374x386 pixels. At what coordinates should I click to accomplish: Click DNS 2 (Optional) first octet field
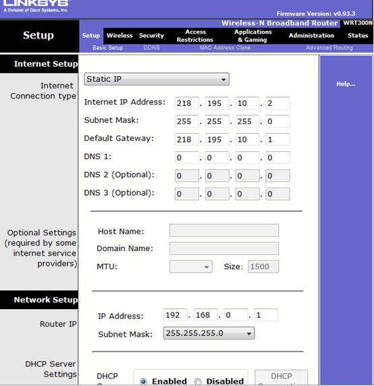[186, 175]
